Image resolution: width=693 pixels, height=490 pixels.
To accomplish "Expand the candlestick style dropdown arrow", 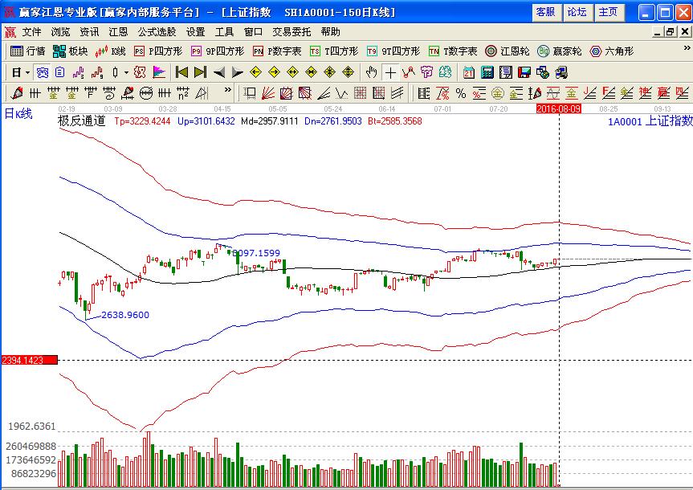I will (x=126, y=72).
